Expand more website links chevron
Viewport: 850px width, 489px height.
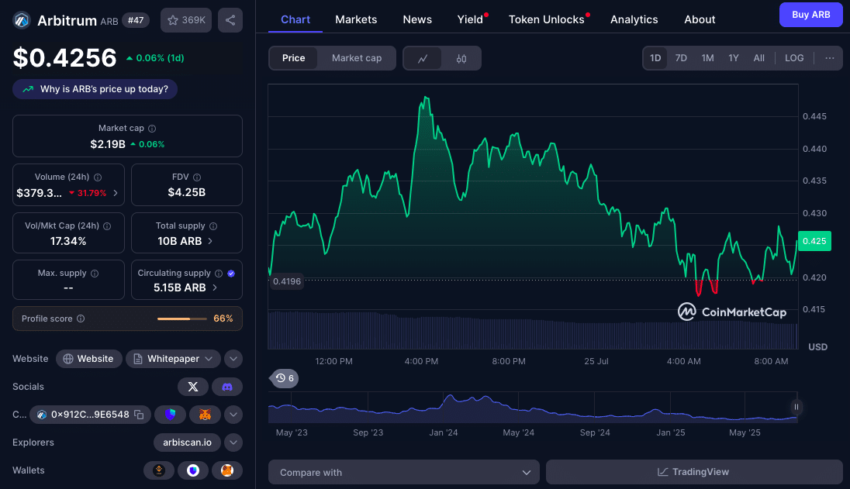click(x=233, y=359)
